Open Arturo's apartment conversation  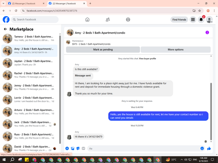(x=30, y=112)
